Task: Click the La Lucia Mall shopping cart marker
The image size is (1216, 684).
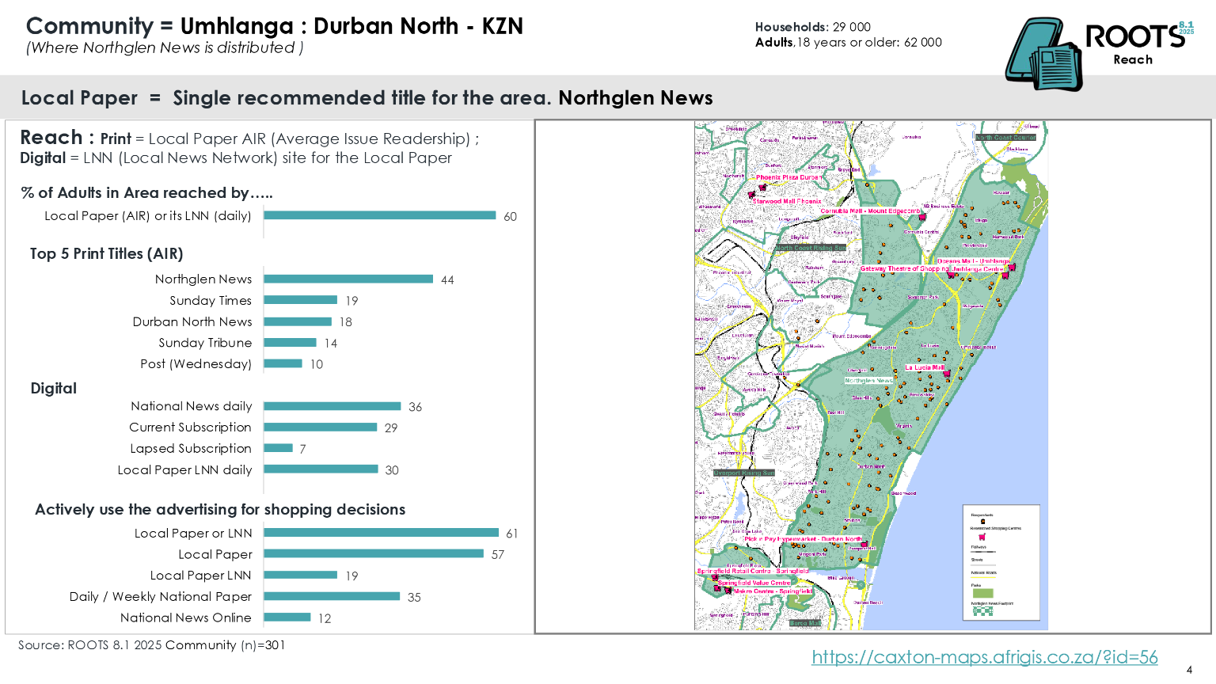Action: pyautogui.click(x=946, y=372)
